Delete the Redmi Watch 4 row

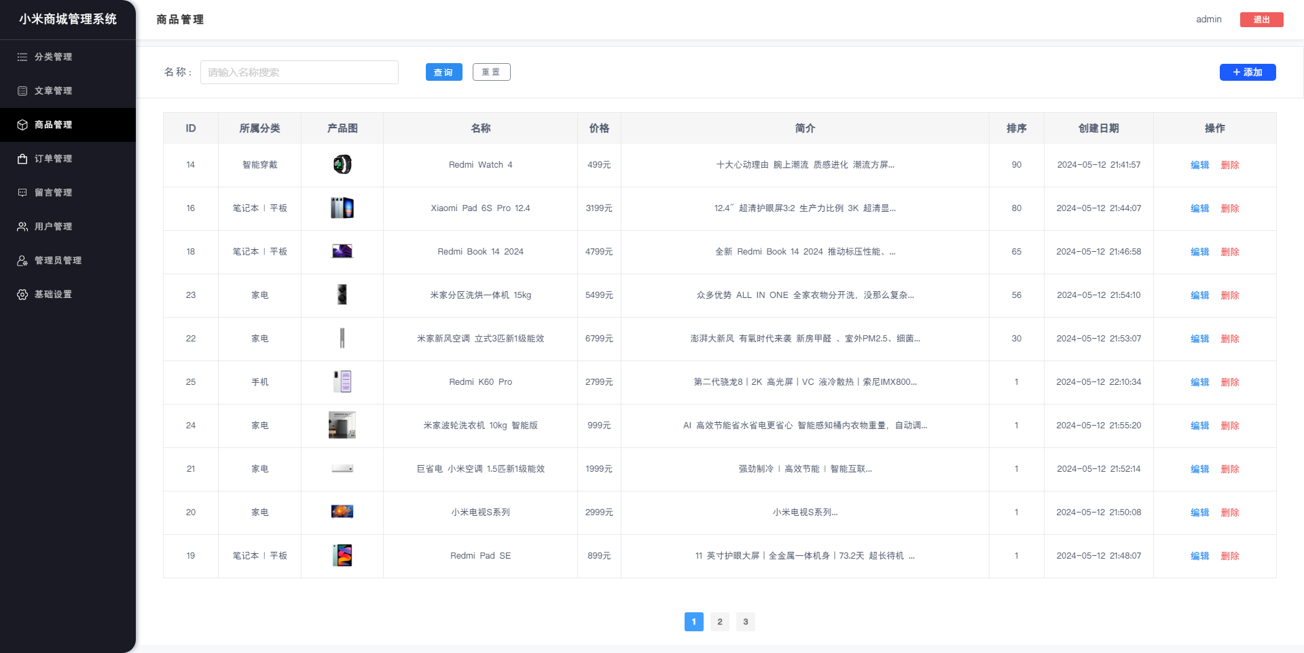pos(1230,165)
